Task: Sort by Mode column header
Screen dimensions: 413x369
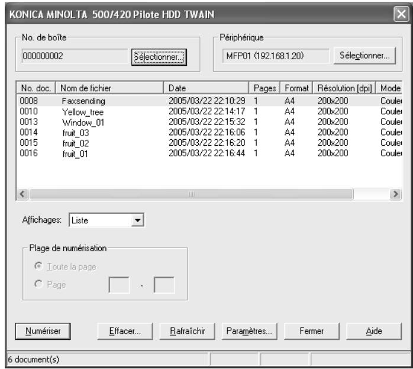Action: (389, 88)
